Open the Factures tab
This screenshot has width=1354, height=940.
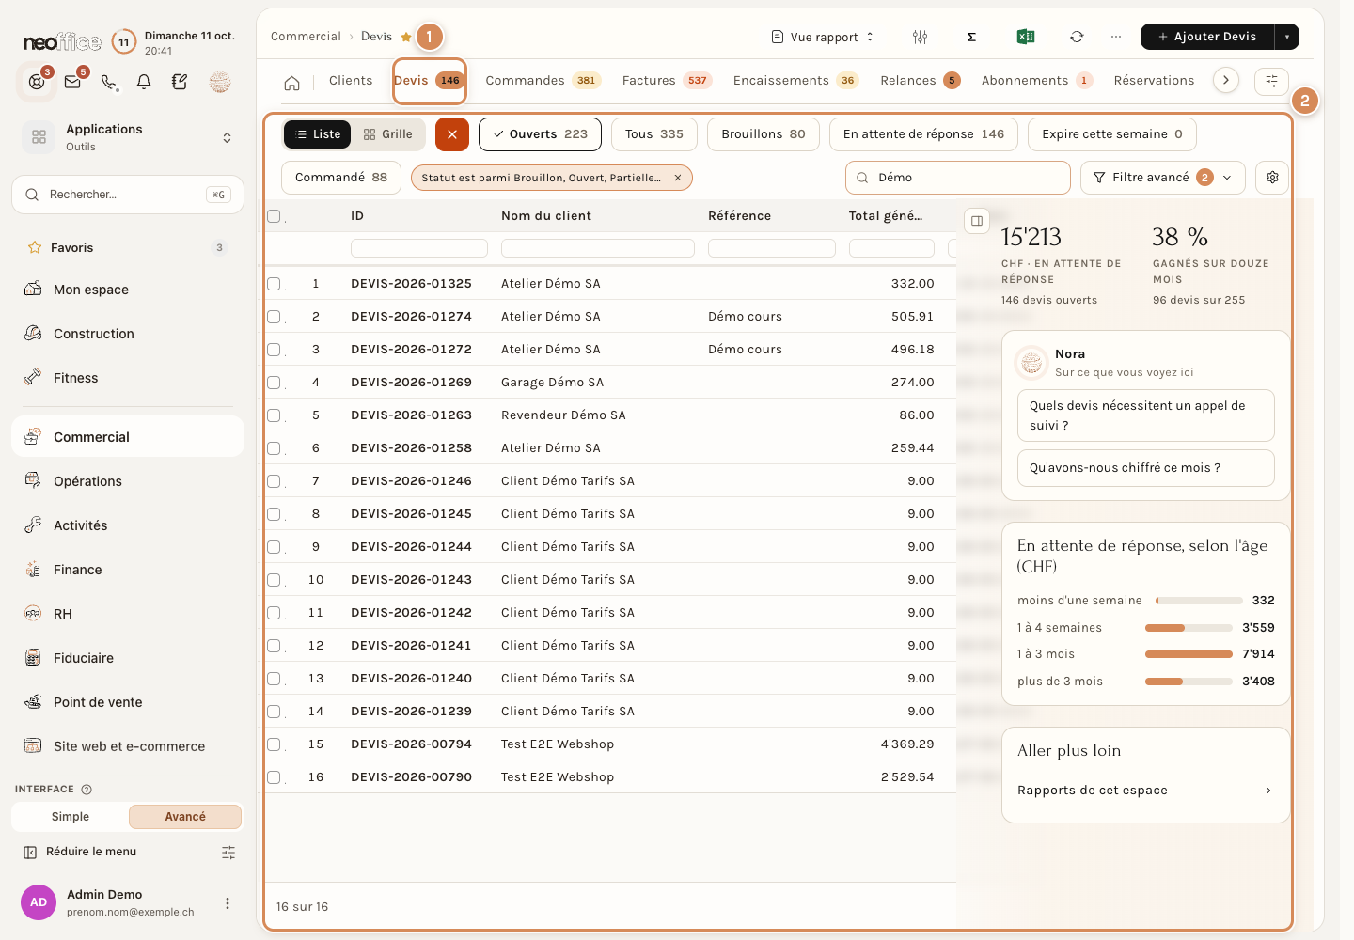tap(667, 81)
